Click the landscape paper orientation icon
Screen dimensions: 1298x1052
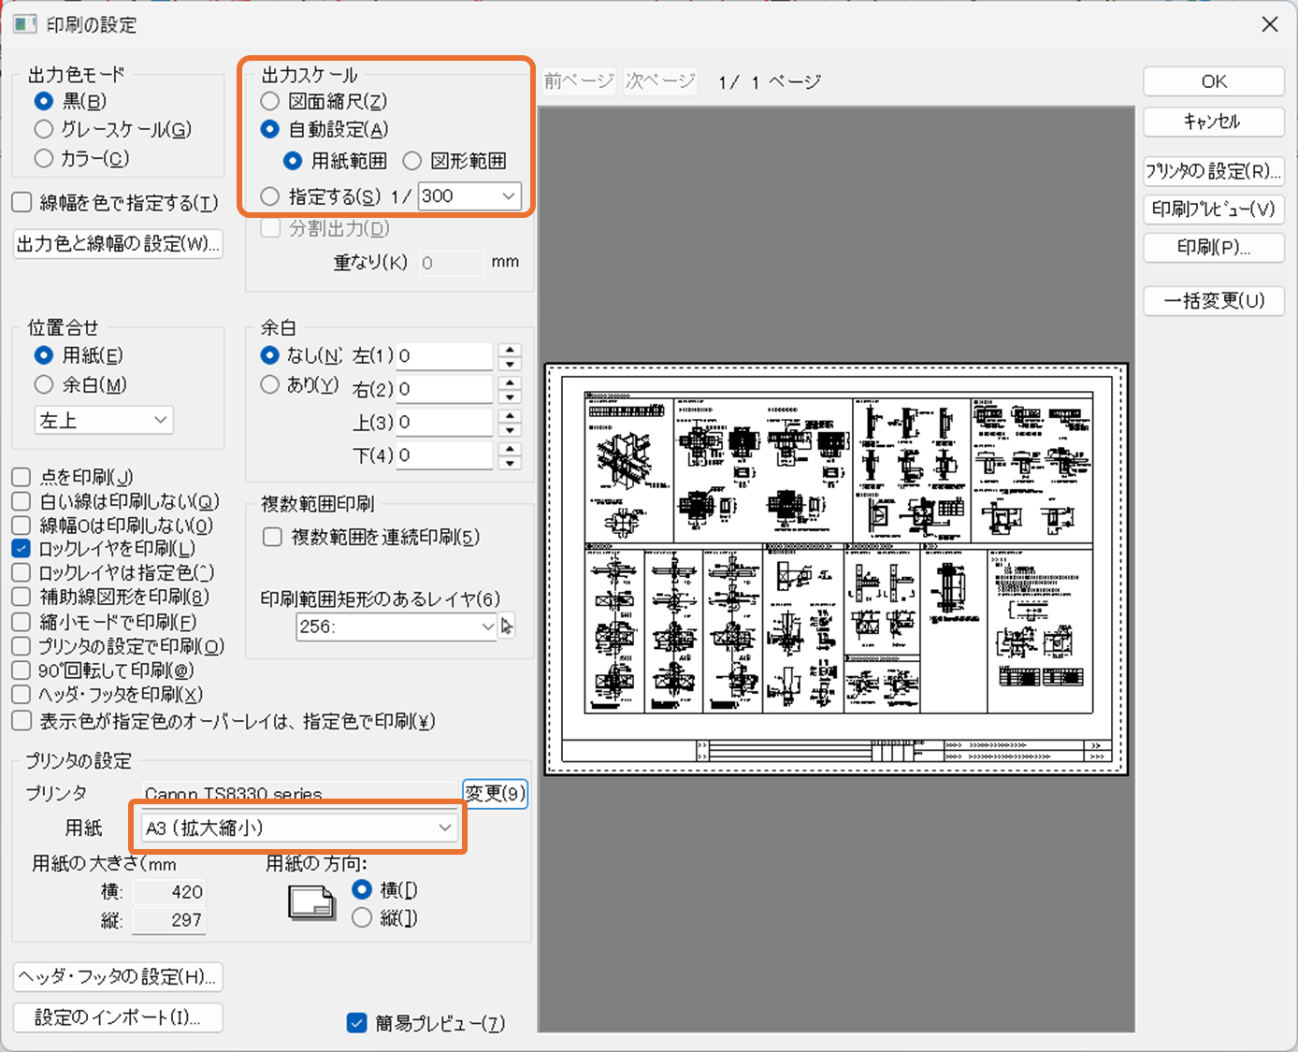coord(311,902)
